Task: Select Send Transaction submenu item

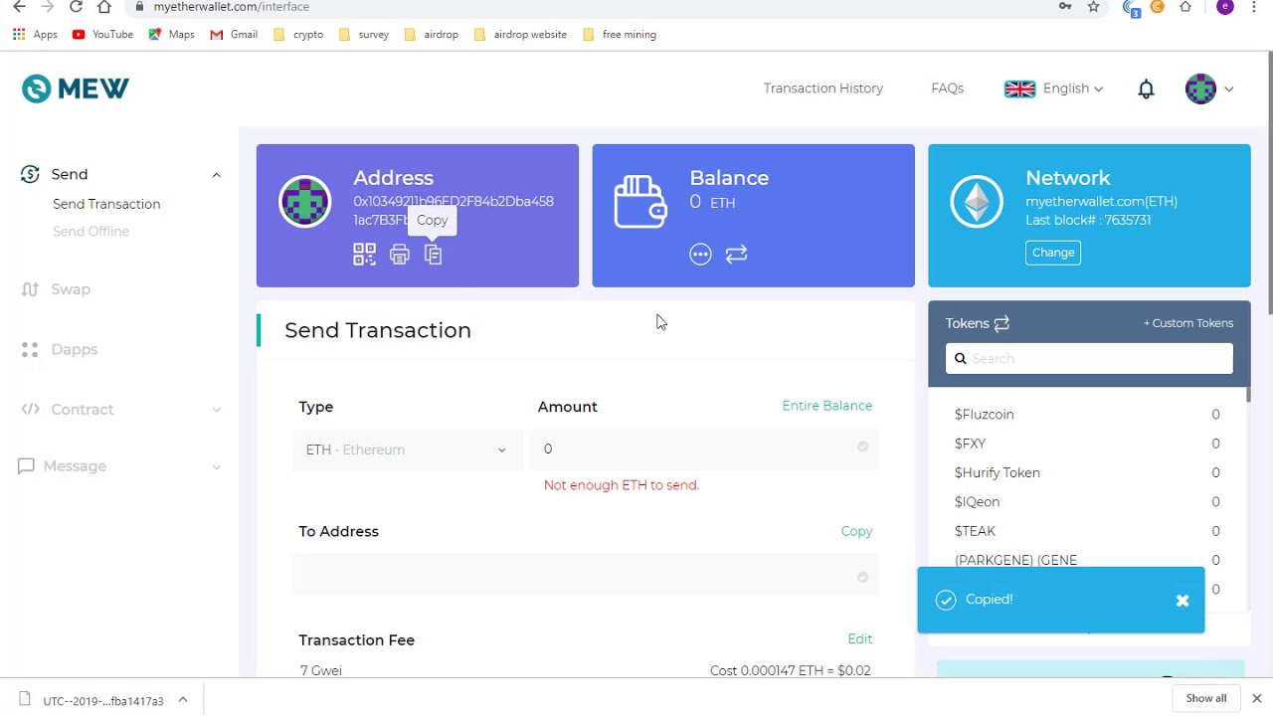Action: coord(106,204)
